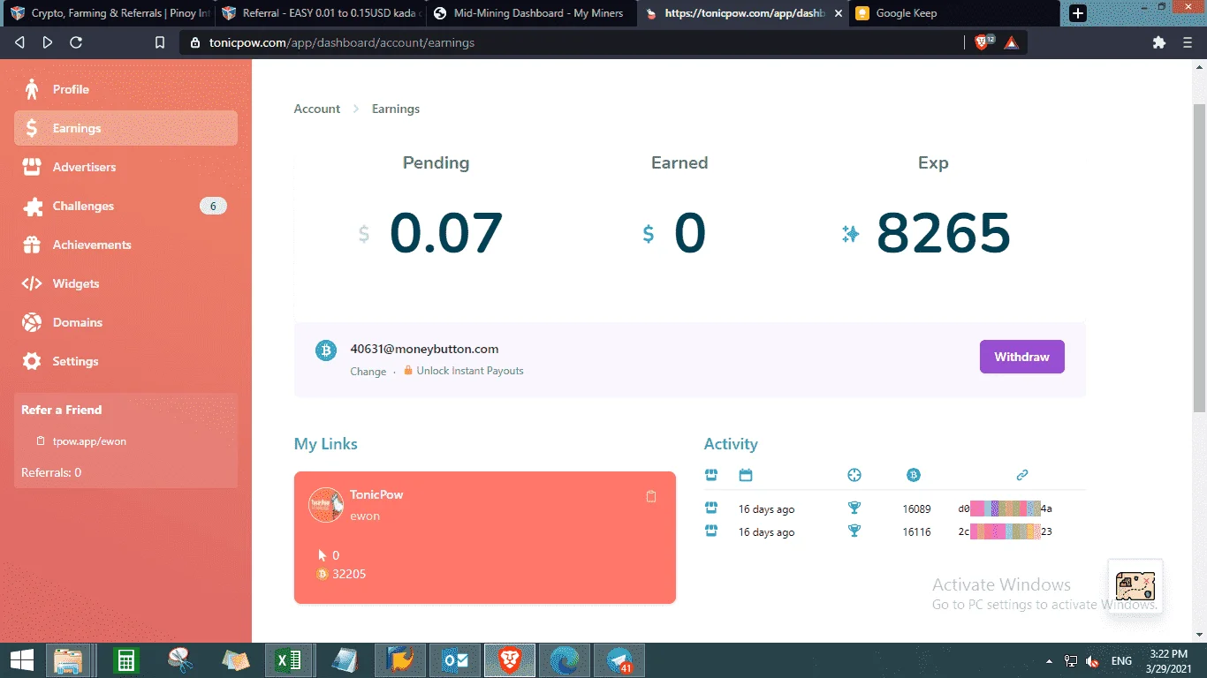Go back to the previous page
Viewport: 1207px width, 678px height.
click(20, 42)
